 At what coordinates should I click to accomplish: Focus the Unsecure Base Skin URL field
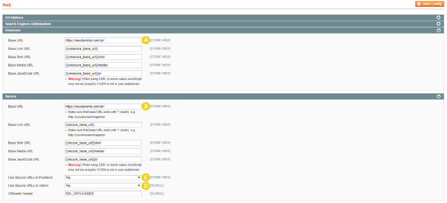click(x=103, y=57)
